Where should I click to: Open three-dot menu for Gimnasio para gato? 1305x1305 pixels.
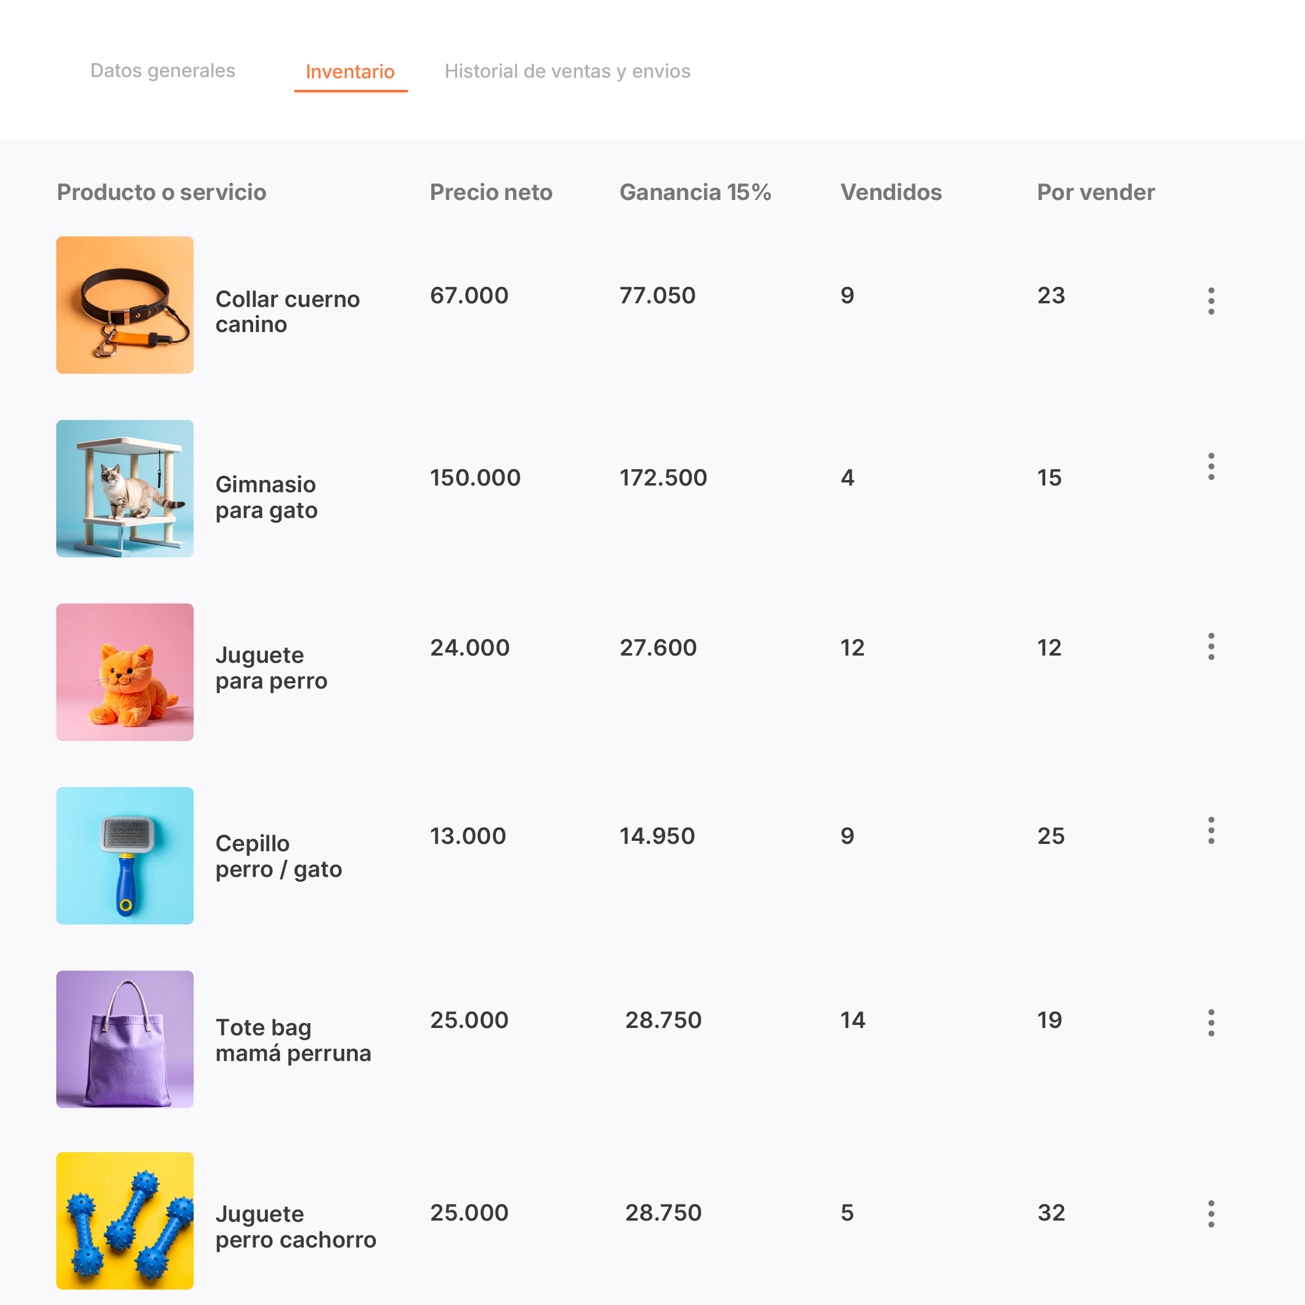pyautogui.click(x=1210, y=467)
